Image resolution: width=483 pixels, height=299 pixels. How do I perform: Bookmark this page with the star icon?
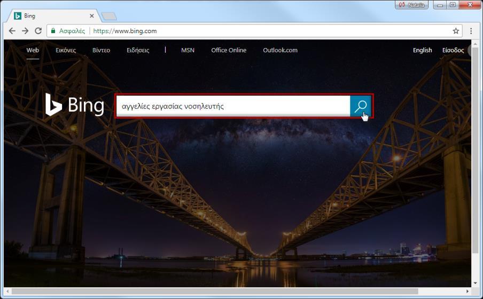pos(456,31)
